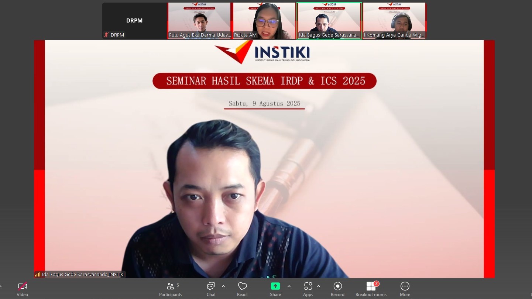The width and height of the screenshot is (532, 299).
Task: Open the More options menu
Action: click(405, 286)
